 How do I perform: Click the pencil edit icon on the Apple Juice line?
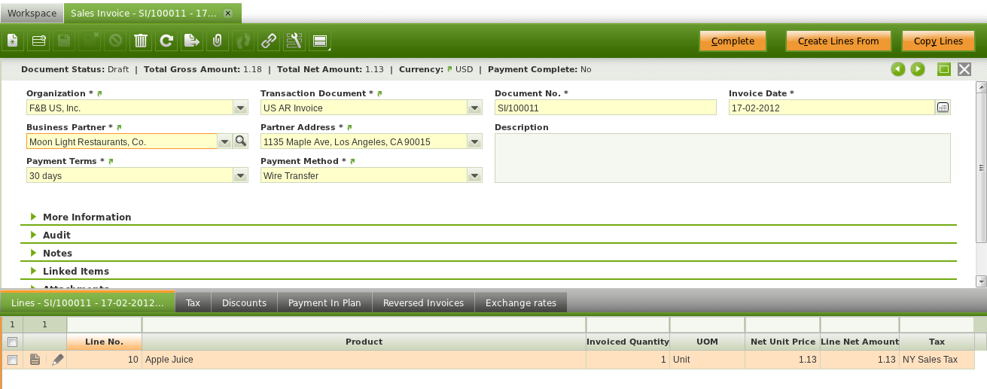point(58,360)
